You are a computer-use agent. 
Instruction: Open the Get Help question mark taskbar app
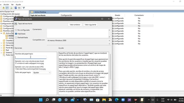(60, 100)
